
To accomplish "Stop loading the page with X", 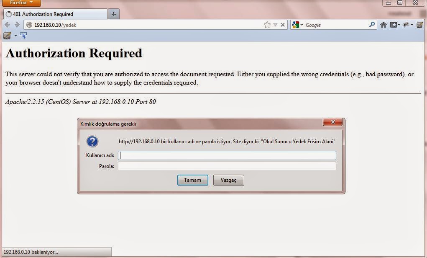I will pos(283,25).
